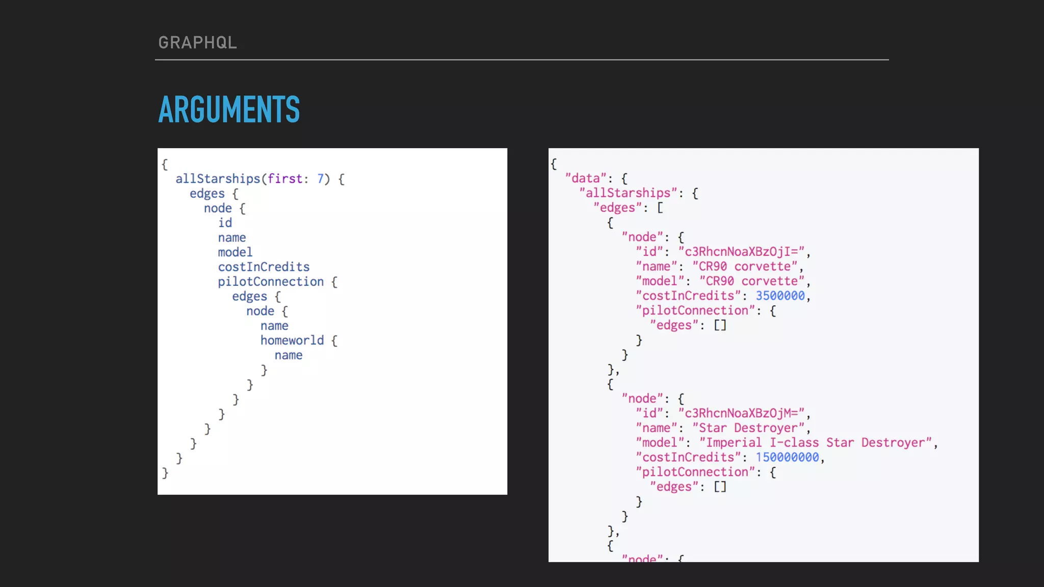Click the allStarships(first: 7) query line
1044x587 pixels.
[260, 179]
